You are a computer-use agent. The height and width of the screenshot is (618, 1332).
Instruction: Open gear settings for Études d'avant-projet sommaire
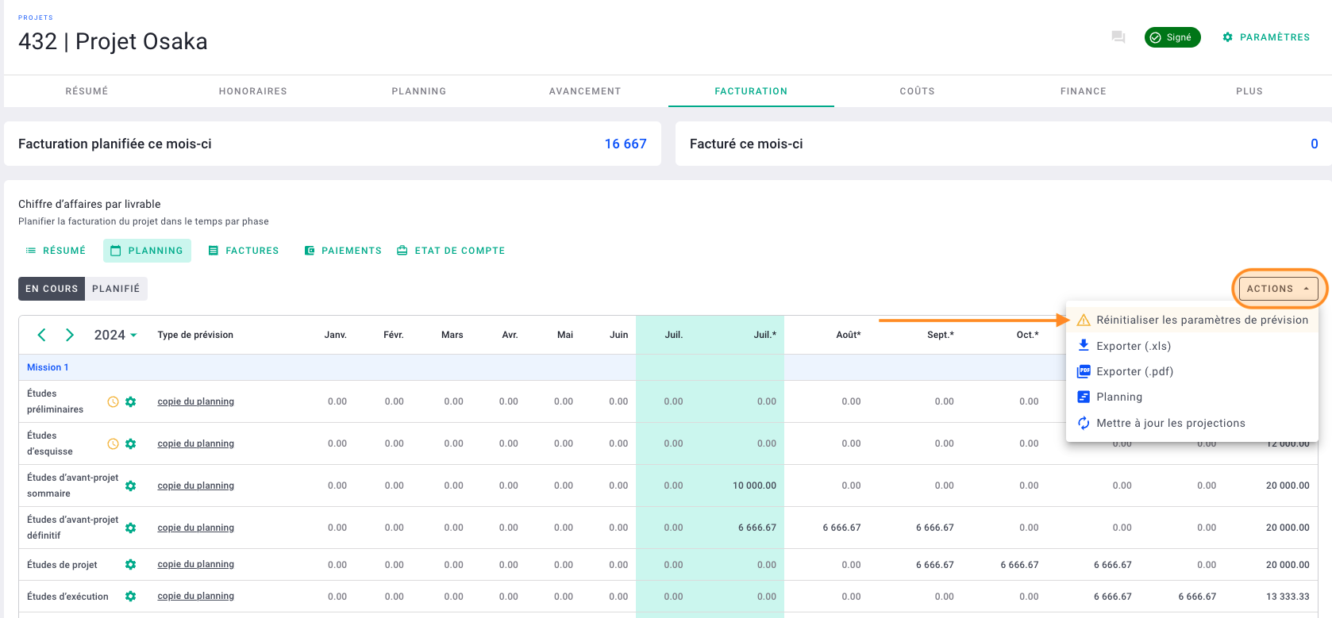(131, 486)
